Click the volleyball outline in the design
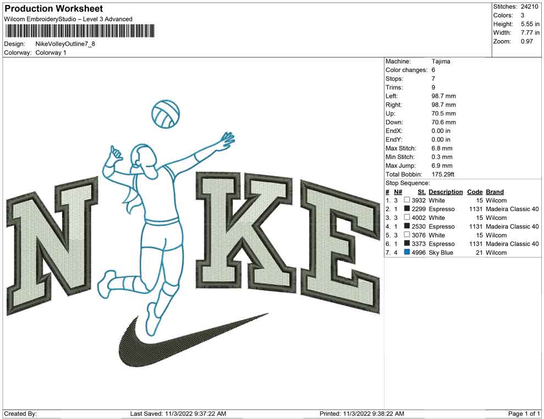544x419 pixels. click(x=166, y=114)
